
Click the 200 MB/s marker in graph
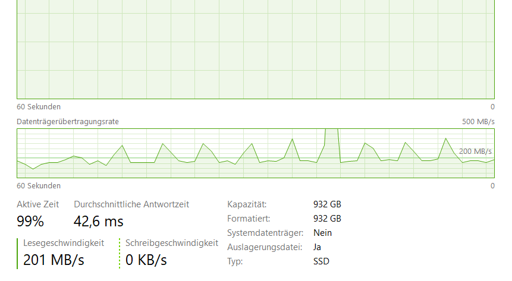coord(475,151)
